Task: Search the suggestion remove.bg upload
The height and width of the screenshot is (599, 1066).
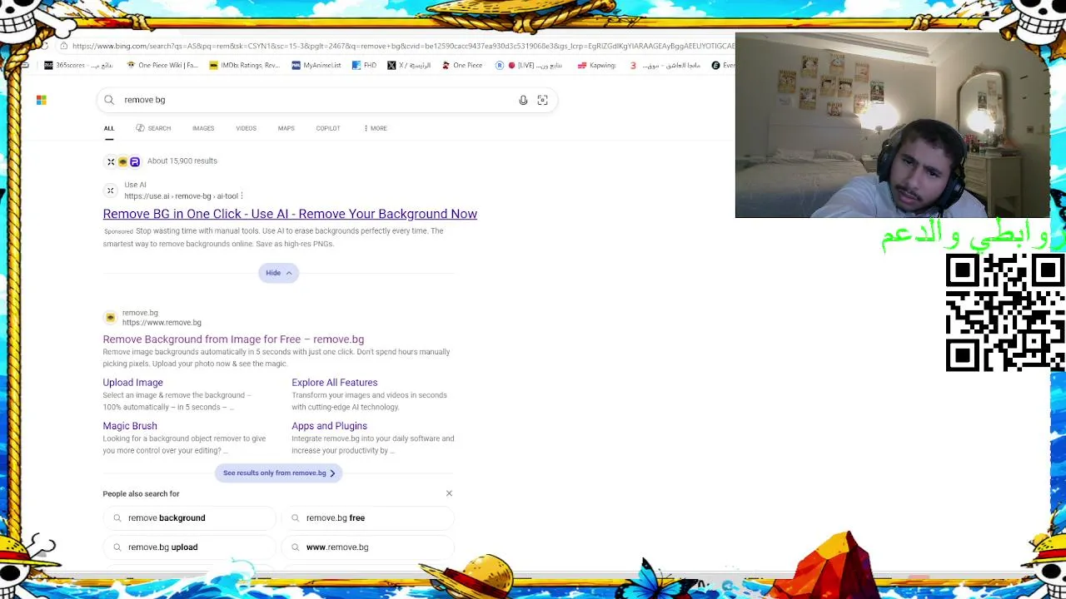Action: coord(189,547)
